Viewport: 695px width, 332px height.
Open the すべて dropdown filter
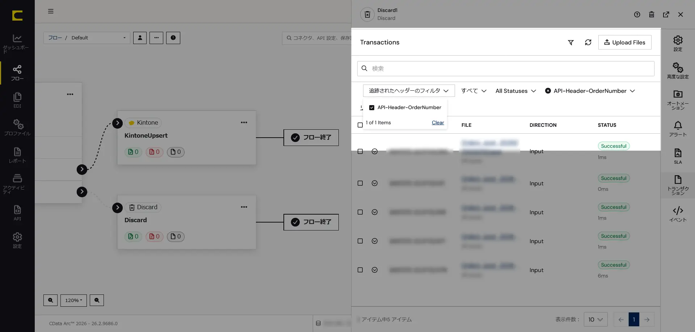(473, 91)
